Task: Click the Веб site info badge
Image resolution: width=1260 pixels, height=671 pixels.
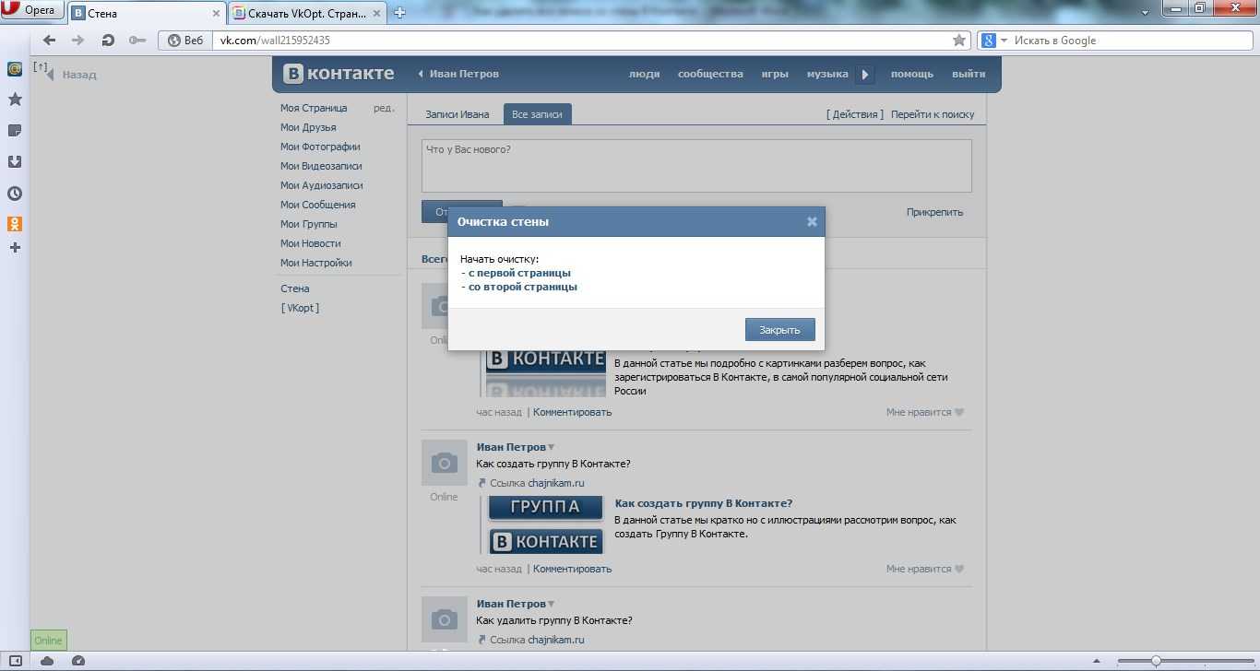Action: [185, 41]
